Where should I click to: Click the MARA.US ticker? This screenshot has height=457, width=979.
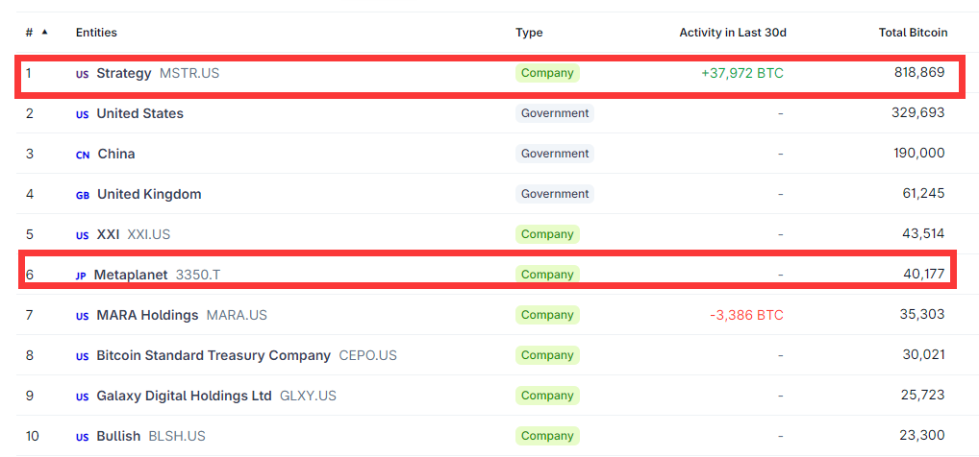(x=237, y=315)
